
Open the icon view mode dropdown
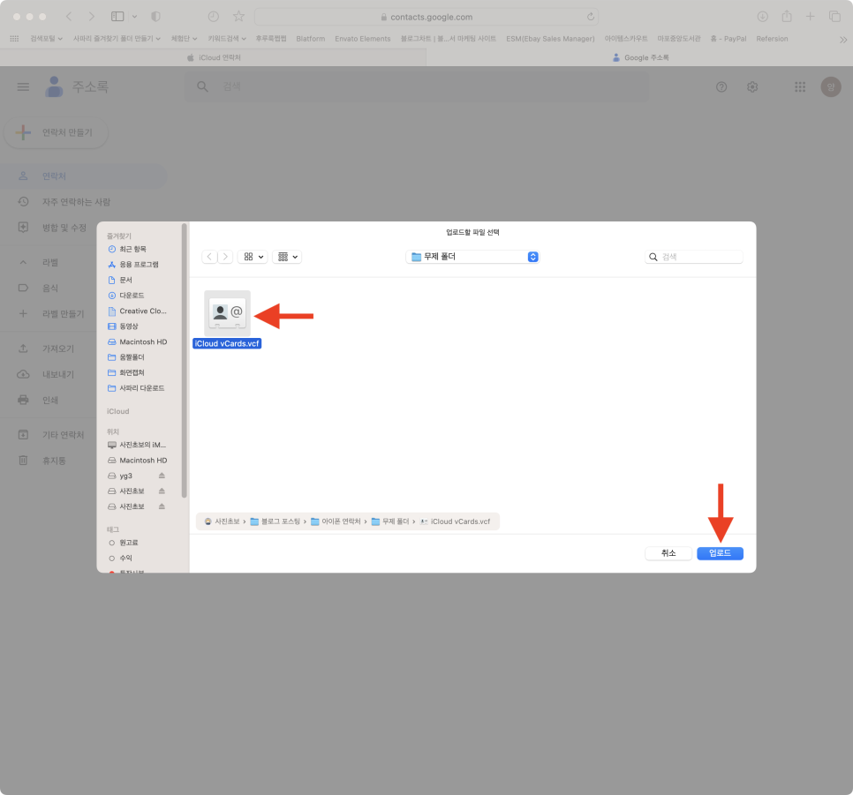coord(253,257)
